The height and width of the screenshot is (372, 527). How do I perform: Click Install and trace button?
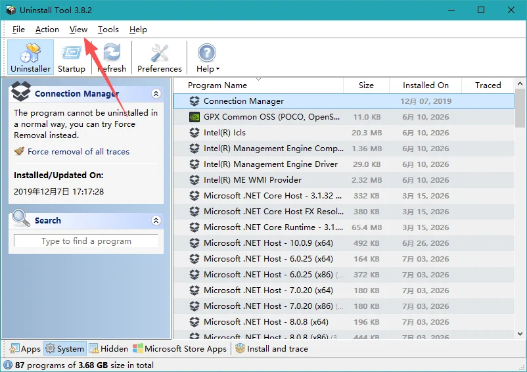tap(271, 349)
